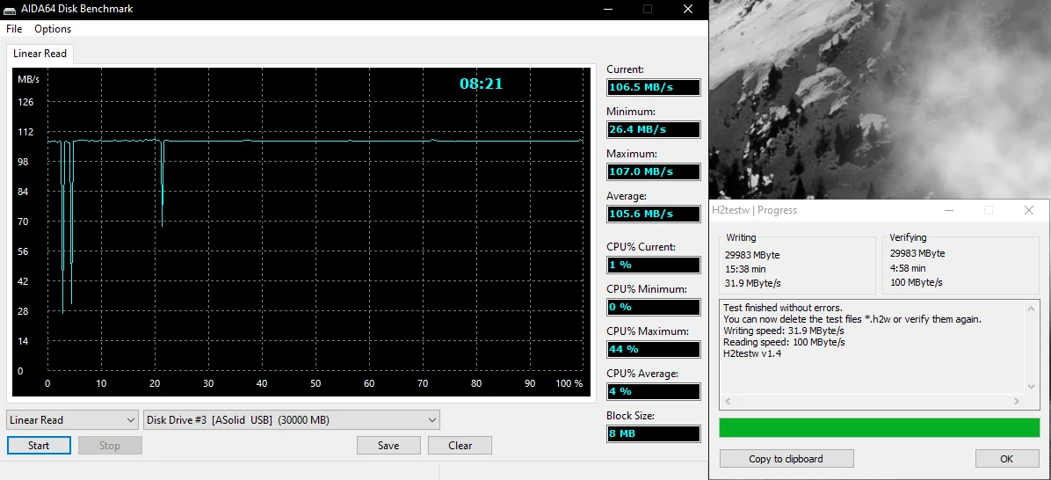The height and width of the screenshot is (480, 1051).
Task: Click the H2testw green progress bar
Action: click(x=880, y=428)
